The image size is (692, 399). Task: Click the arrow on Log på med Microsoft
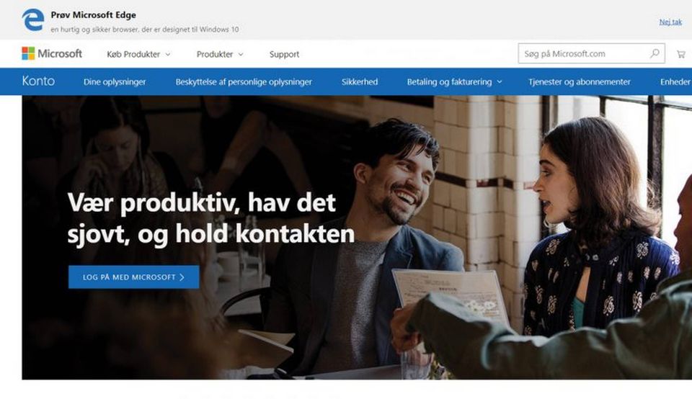(182, 277)
